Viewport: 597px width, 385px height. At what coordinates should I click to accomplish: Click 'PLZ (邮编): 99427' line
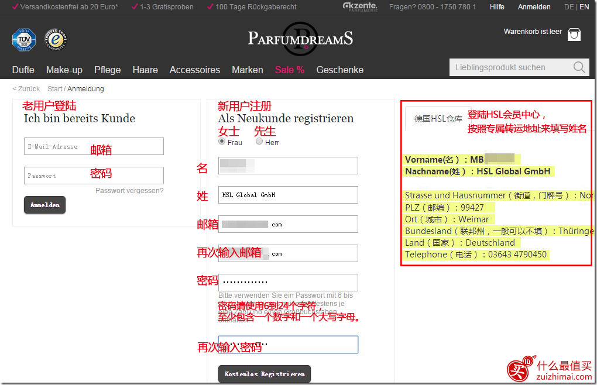(x=444, y=207)
